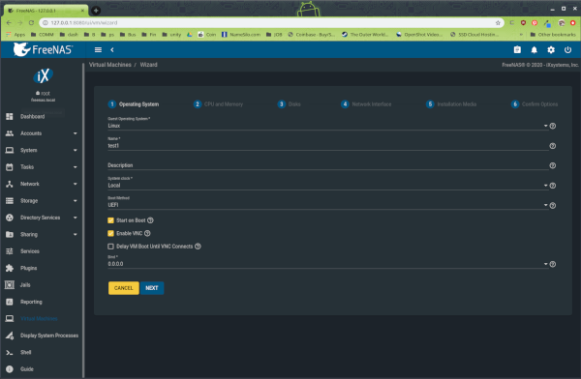
Task: Go to wizard step 4 Network Interface
Action: pos(366,104)
